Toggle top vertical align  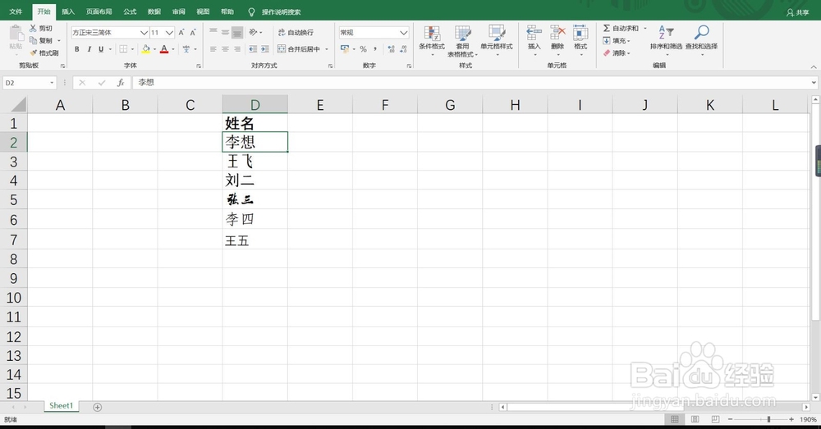point(213,33)
